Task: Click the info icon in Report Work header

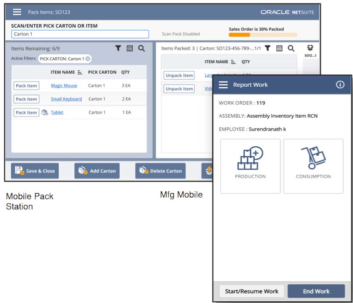Action: point(340,85)
